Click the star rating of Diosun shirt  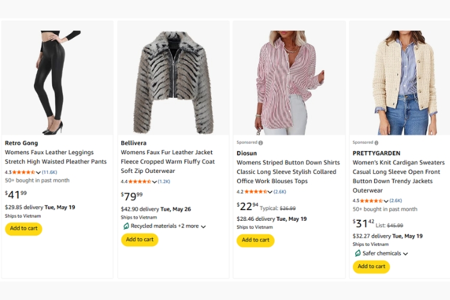256,191
